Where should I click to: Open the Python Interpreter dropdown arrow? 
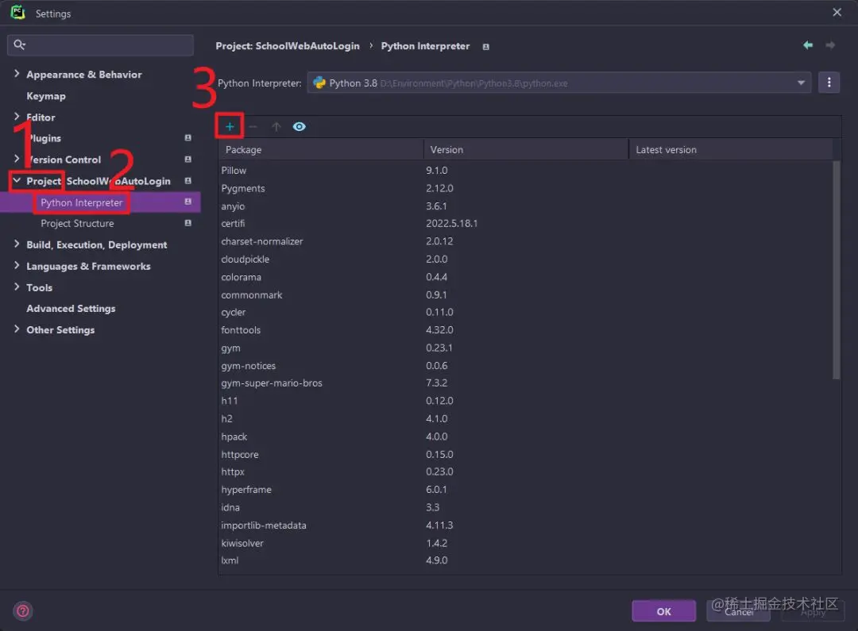(801, 83)
